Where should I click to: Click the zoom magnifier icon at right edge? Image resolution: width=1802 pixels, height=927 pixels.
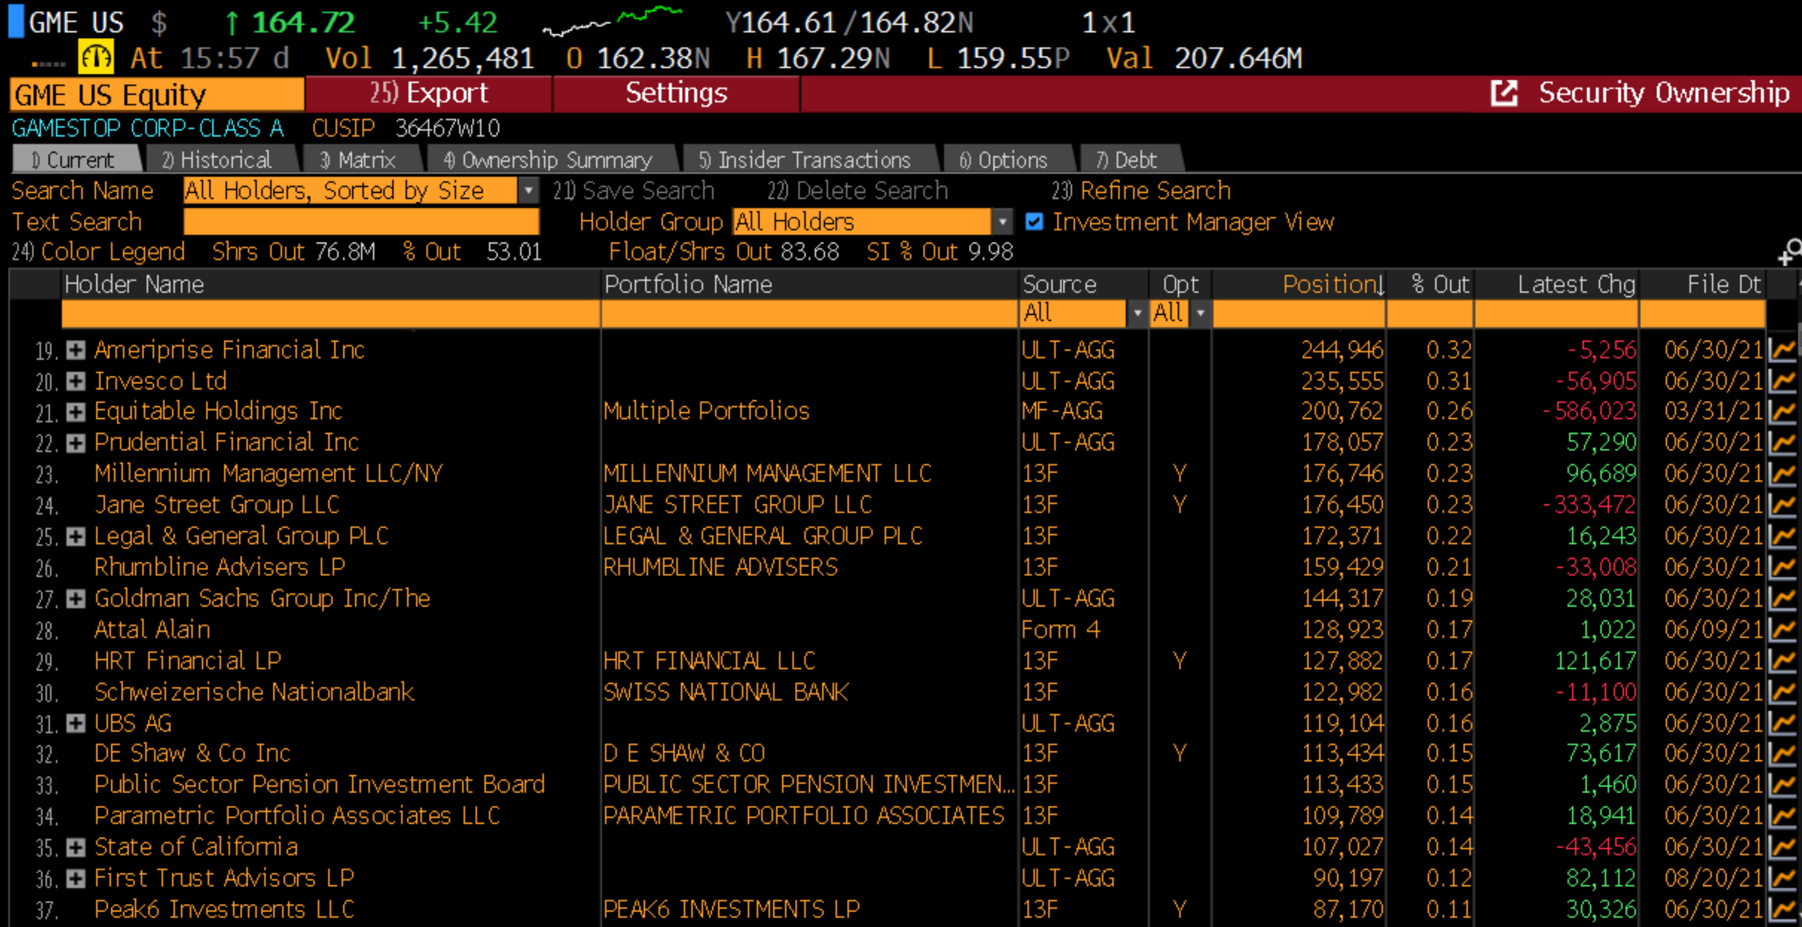[1790, 252]
